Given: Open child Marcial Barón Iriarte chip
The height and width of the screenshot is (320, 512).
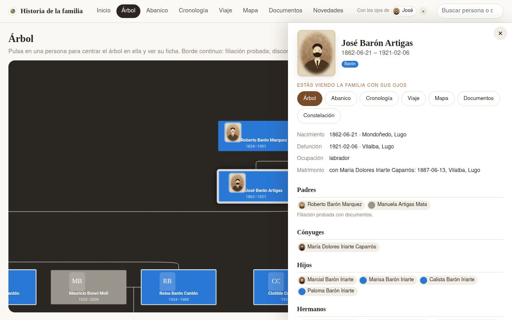Looking at the screenshot, I should [x=327, y=280].
